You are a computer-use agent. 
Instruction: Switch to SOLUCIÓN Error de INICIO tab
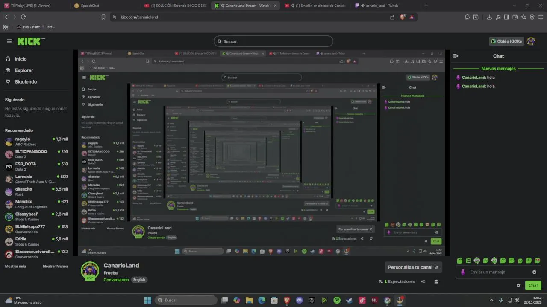pos(175,6)
